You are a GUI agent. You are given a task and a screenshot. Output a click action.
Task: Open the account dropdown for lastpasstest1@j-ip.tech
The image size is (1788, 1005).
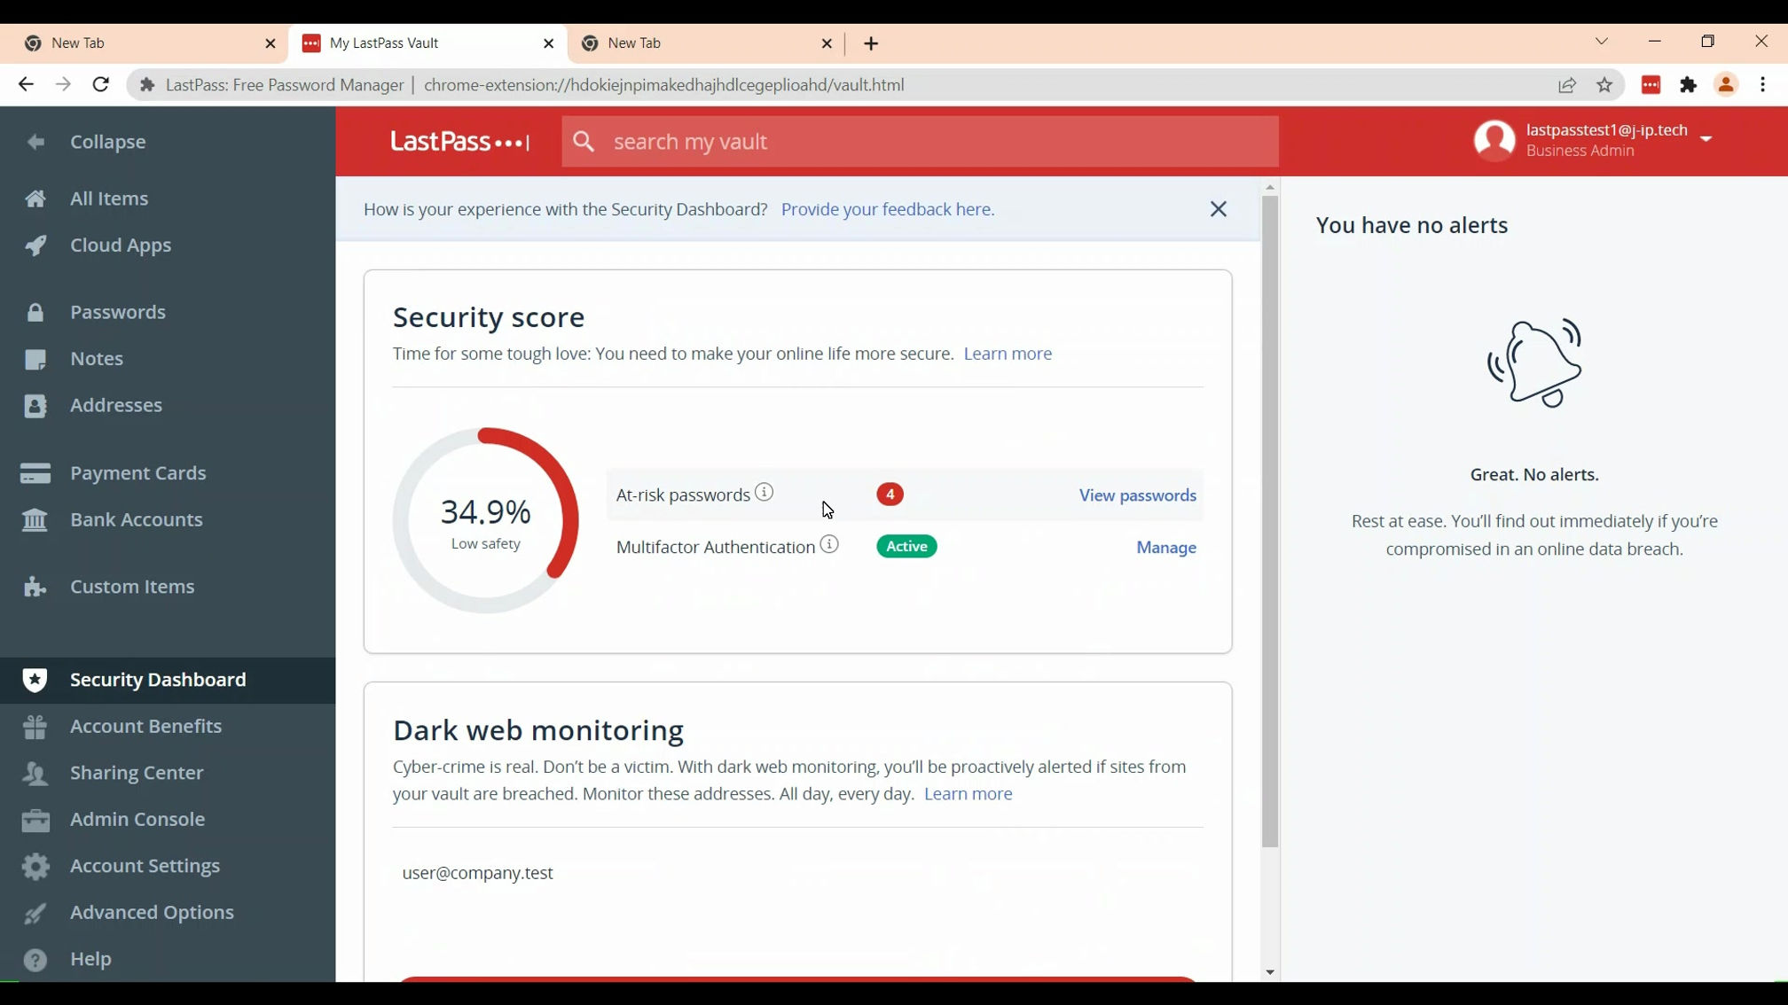point(1705,139)
